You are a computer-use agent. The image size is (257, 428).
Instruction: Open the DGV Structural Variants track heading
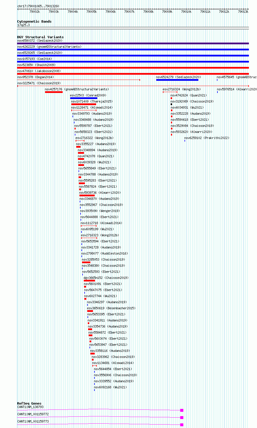(x=40, y=37)
